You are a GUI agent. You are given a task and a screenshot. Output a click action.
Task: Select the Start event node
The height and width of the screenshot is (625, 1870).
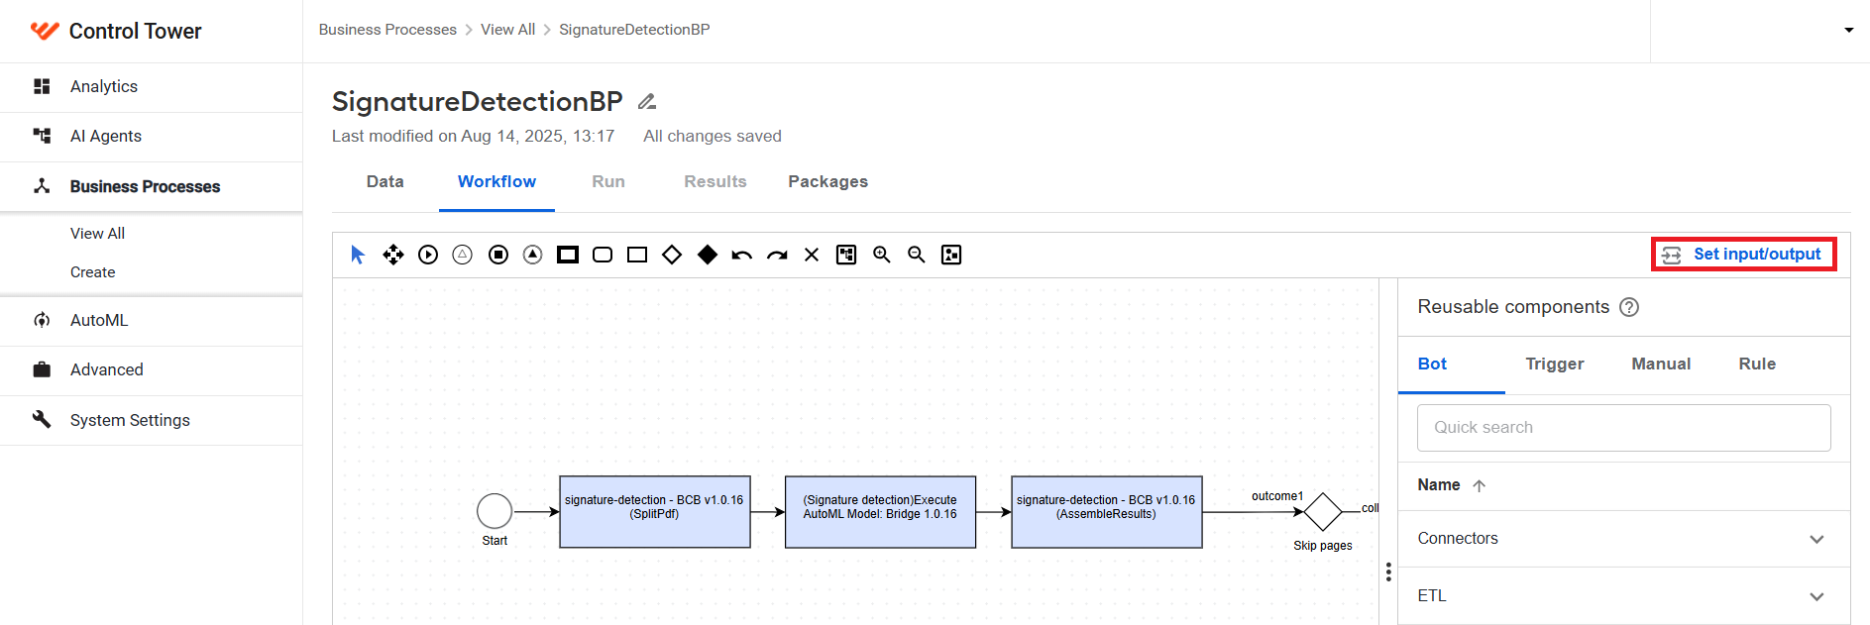[x=495, y=511]
